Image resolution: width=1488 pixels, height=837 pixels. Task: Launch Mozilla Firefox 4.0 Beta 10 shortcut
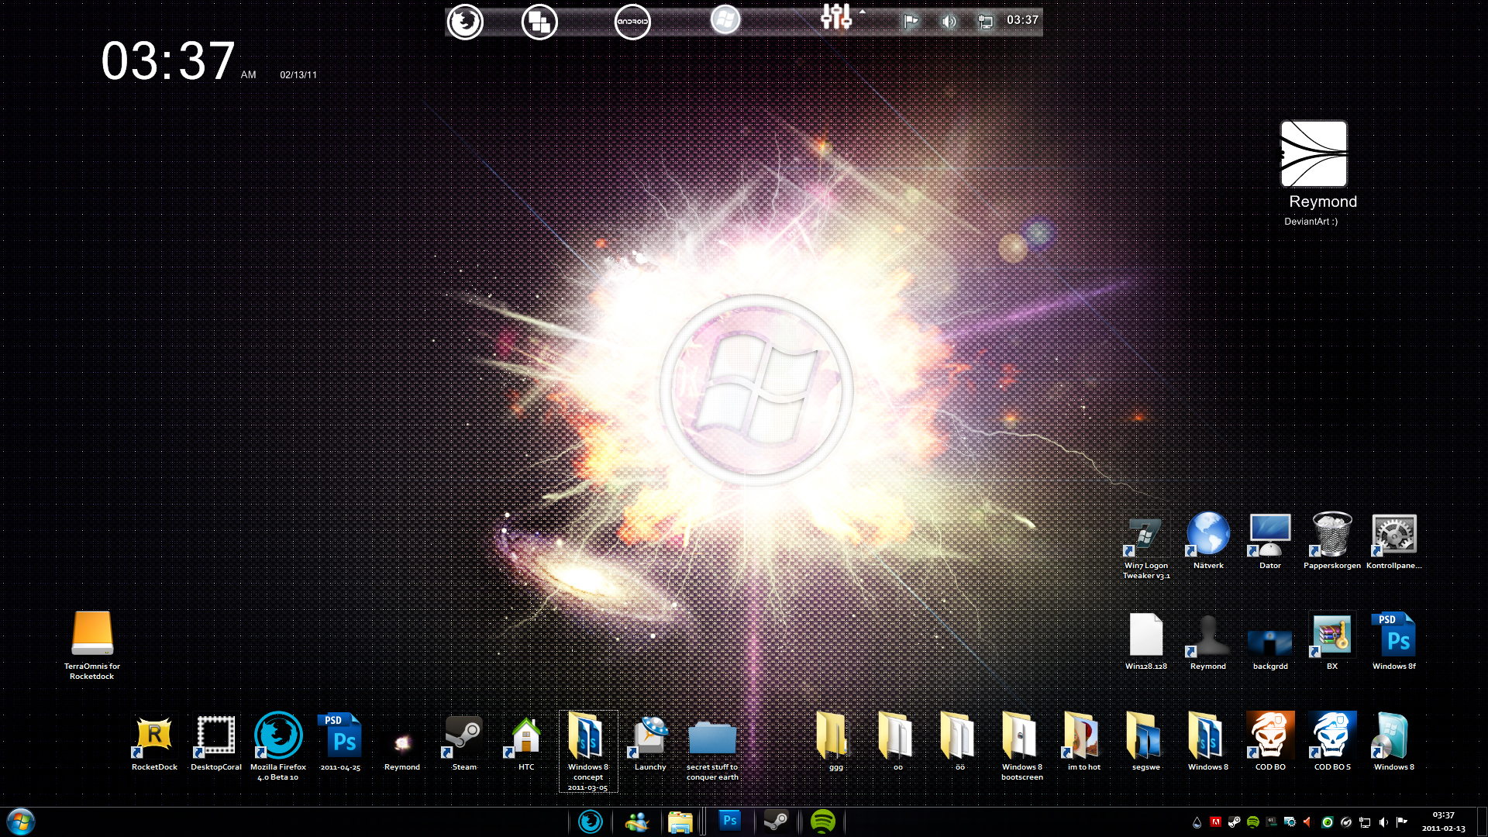tap(278, 735)
